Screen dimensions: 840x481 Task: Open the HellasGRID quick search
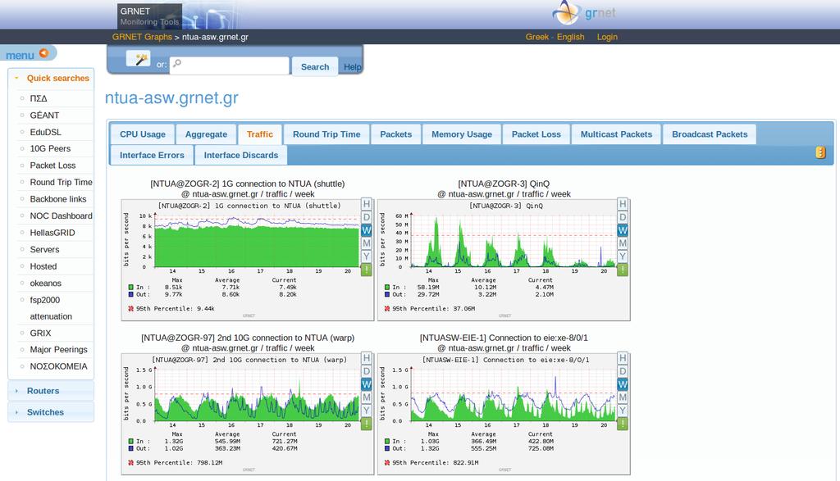tap(52, 233)
